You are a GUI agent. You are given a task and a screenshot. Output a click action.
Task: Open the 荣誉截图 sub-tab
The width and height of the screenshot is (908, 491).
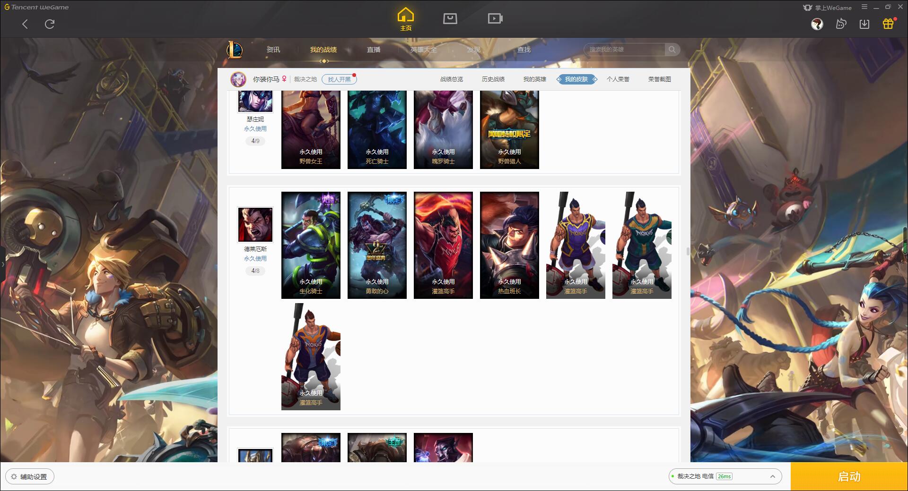tap(660, 79)
